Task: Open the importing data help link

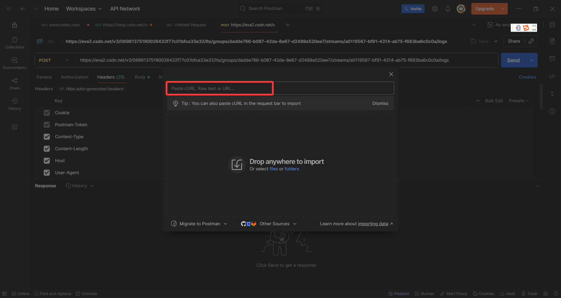Action: point(373,224)
